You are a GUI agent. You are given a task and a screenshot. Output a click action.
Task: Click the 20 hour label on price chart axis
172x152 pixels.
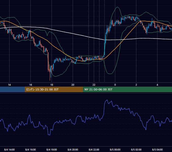[73, 85]
